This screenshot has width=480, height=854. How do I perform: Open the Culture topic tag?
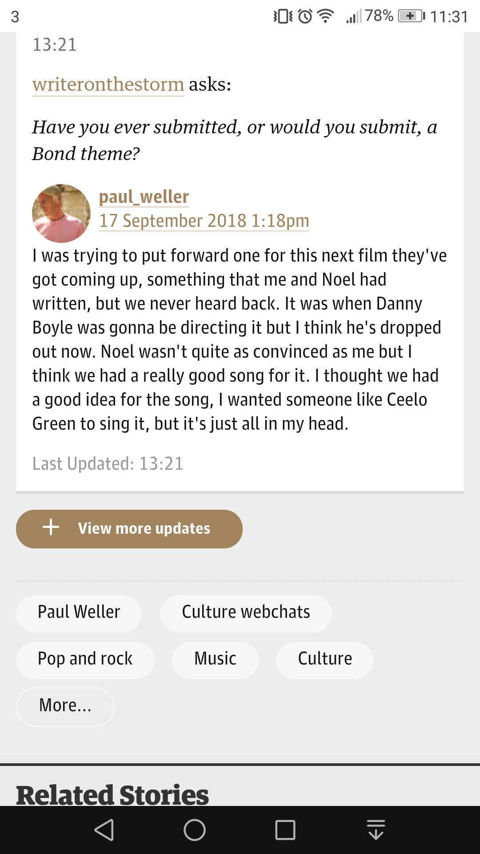(324, 659)
